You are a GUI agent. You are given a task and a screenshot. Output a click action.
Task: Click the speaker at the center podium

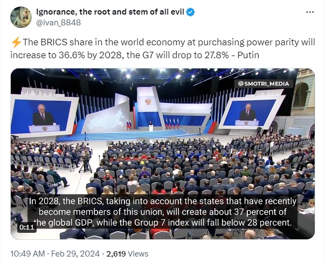coord(151,126)
